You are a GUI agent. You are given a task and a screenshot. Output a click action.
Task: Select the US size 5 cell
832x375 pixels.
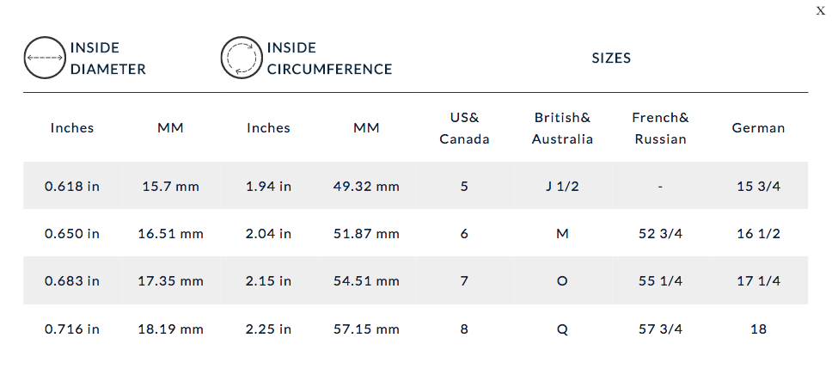tap(464, 186)
